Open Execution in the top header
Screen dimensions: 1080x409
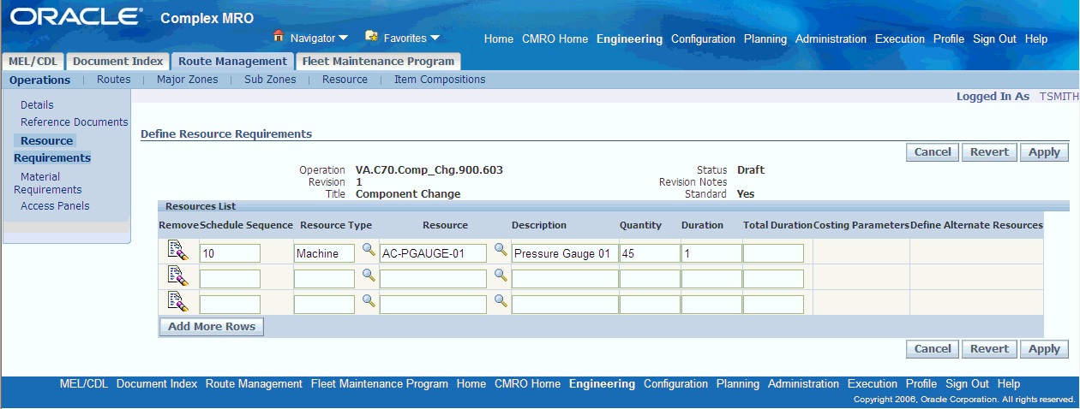[x=900, y=39]
